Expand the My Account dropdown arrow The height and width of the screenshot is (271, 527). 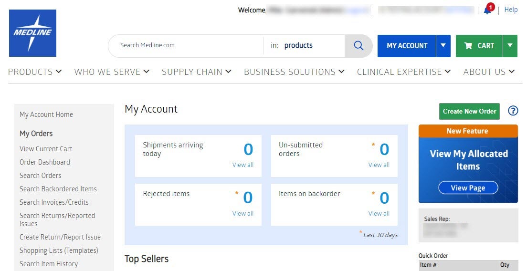(x=443, y=46)
